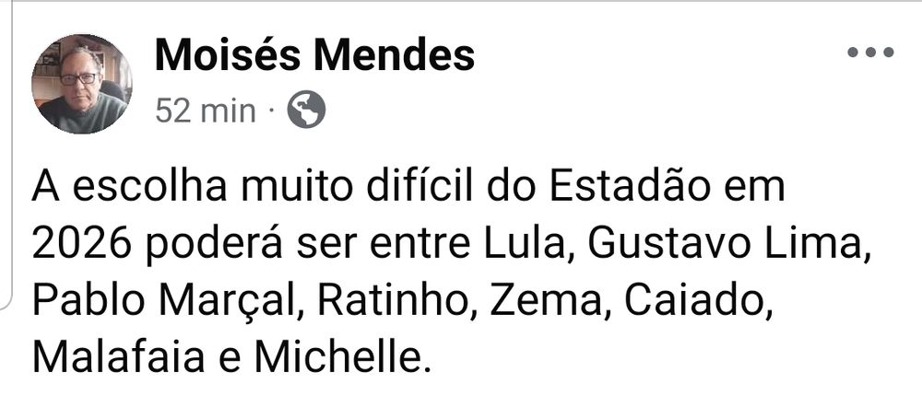
Task: Click the globe public audience icon
Action: tap(306, 110)
